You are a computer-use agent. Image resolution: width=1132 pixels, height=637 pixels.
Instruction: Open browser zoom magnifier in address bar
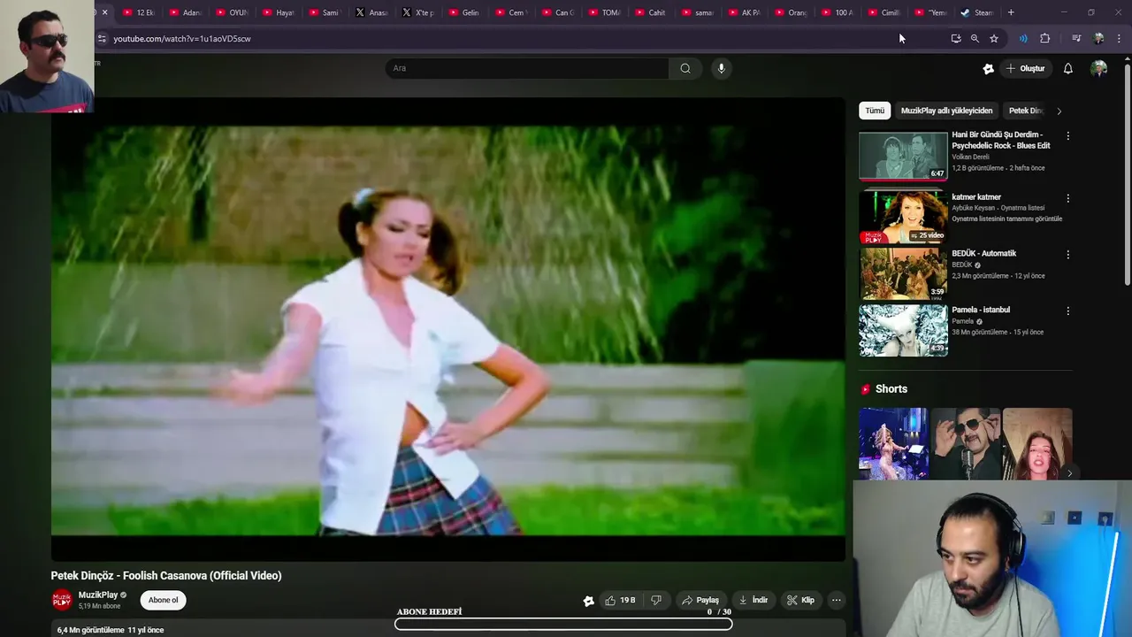point(975,38)
